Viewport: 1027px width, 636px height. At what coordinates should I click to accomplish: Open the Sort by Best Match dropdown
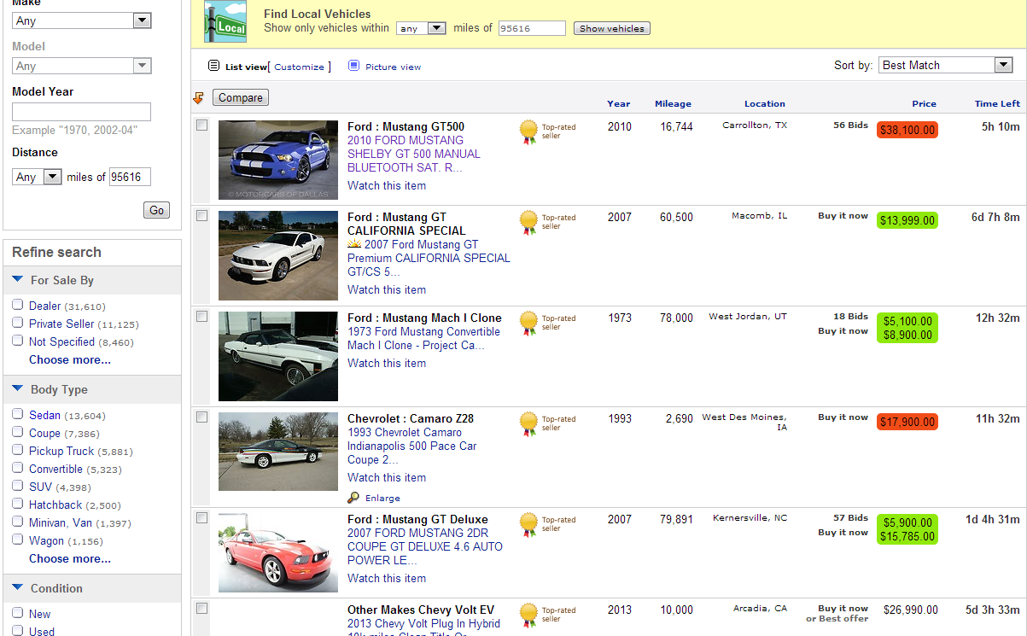(x=945, y=65)
